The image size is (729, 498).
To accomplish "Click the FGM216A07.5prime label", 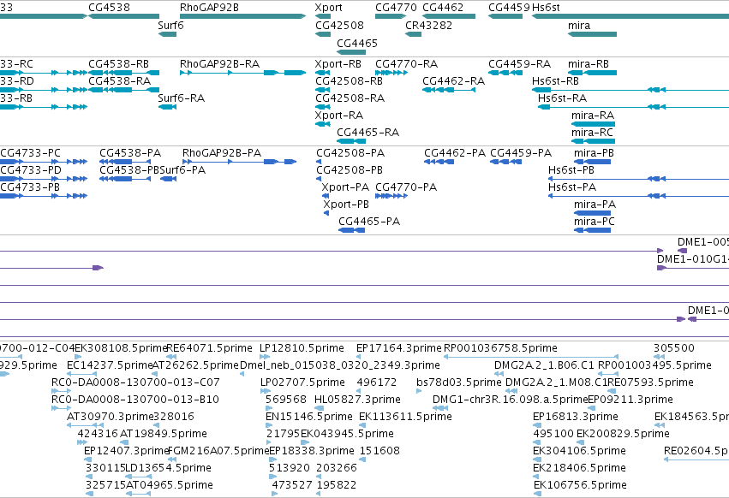I will pyautogui.click(x=218, y=451).
